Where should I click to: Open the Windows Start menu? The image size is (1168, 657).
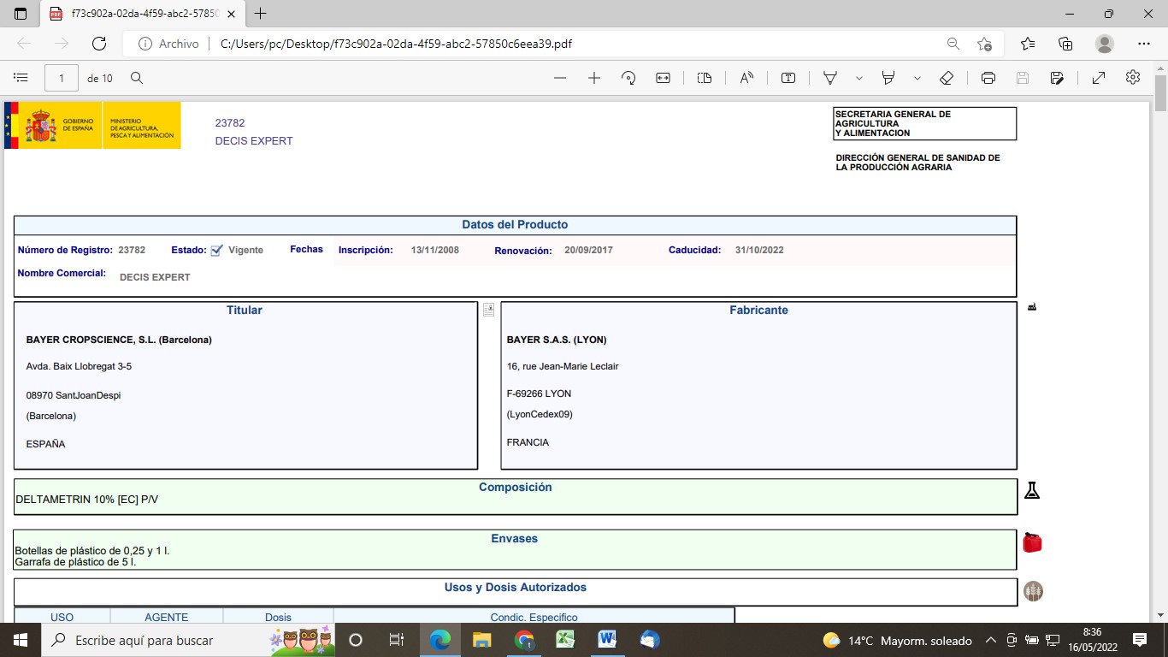[21, 640]
